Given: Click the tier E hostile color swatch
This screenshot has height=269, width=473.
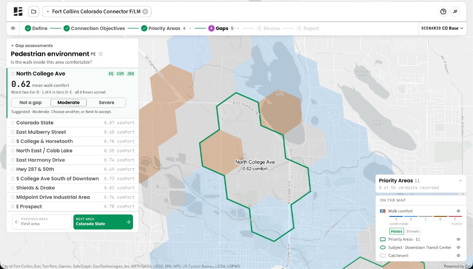Looking at the screenshot, I should tap(455, 216).
